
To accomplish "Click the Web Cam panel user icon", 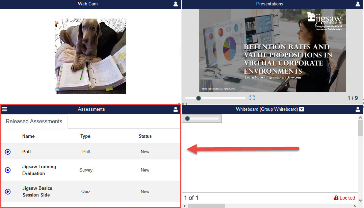I will (x=176, y=4).
